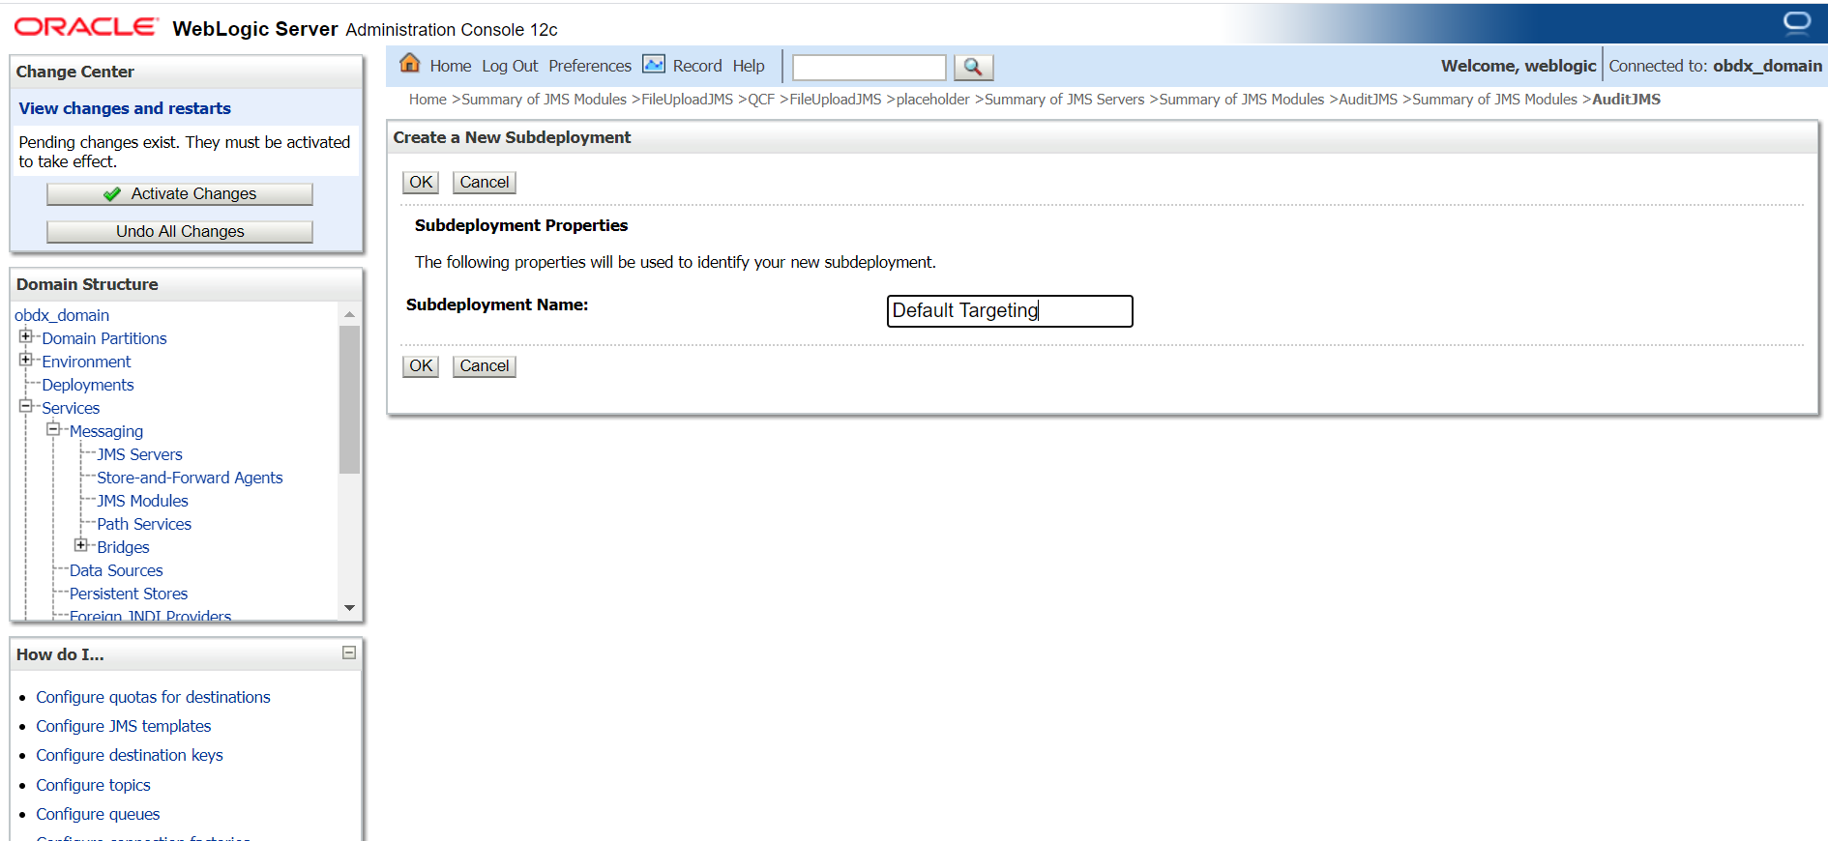Click the toolbar search input box
The width and height of the screenshot is (1828, 841).
click(870, 67)
